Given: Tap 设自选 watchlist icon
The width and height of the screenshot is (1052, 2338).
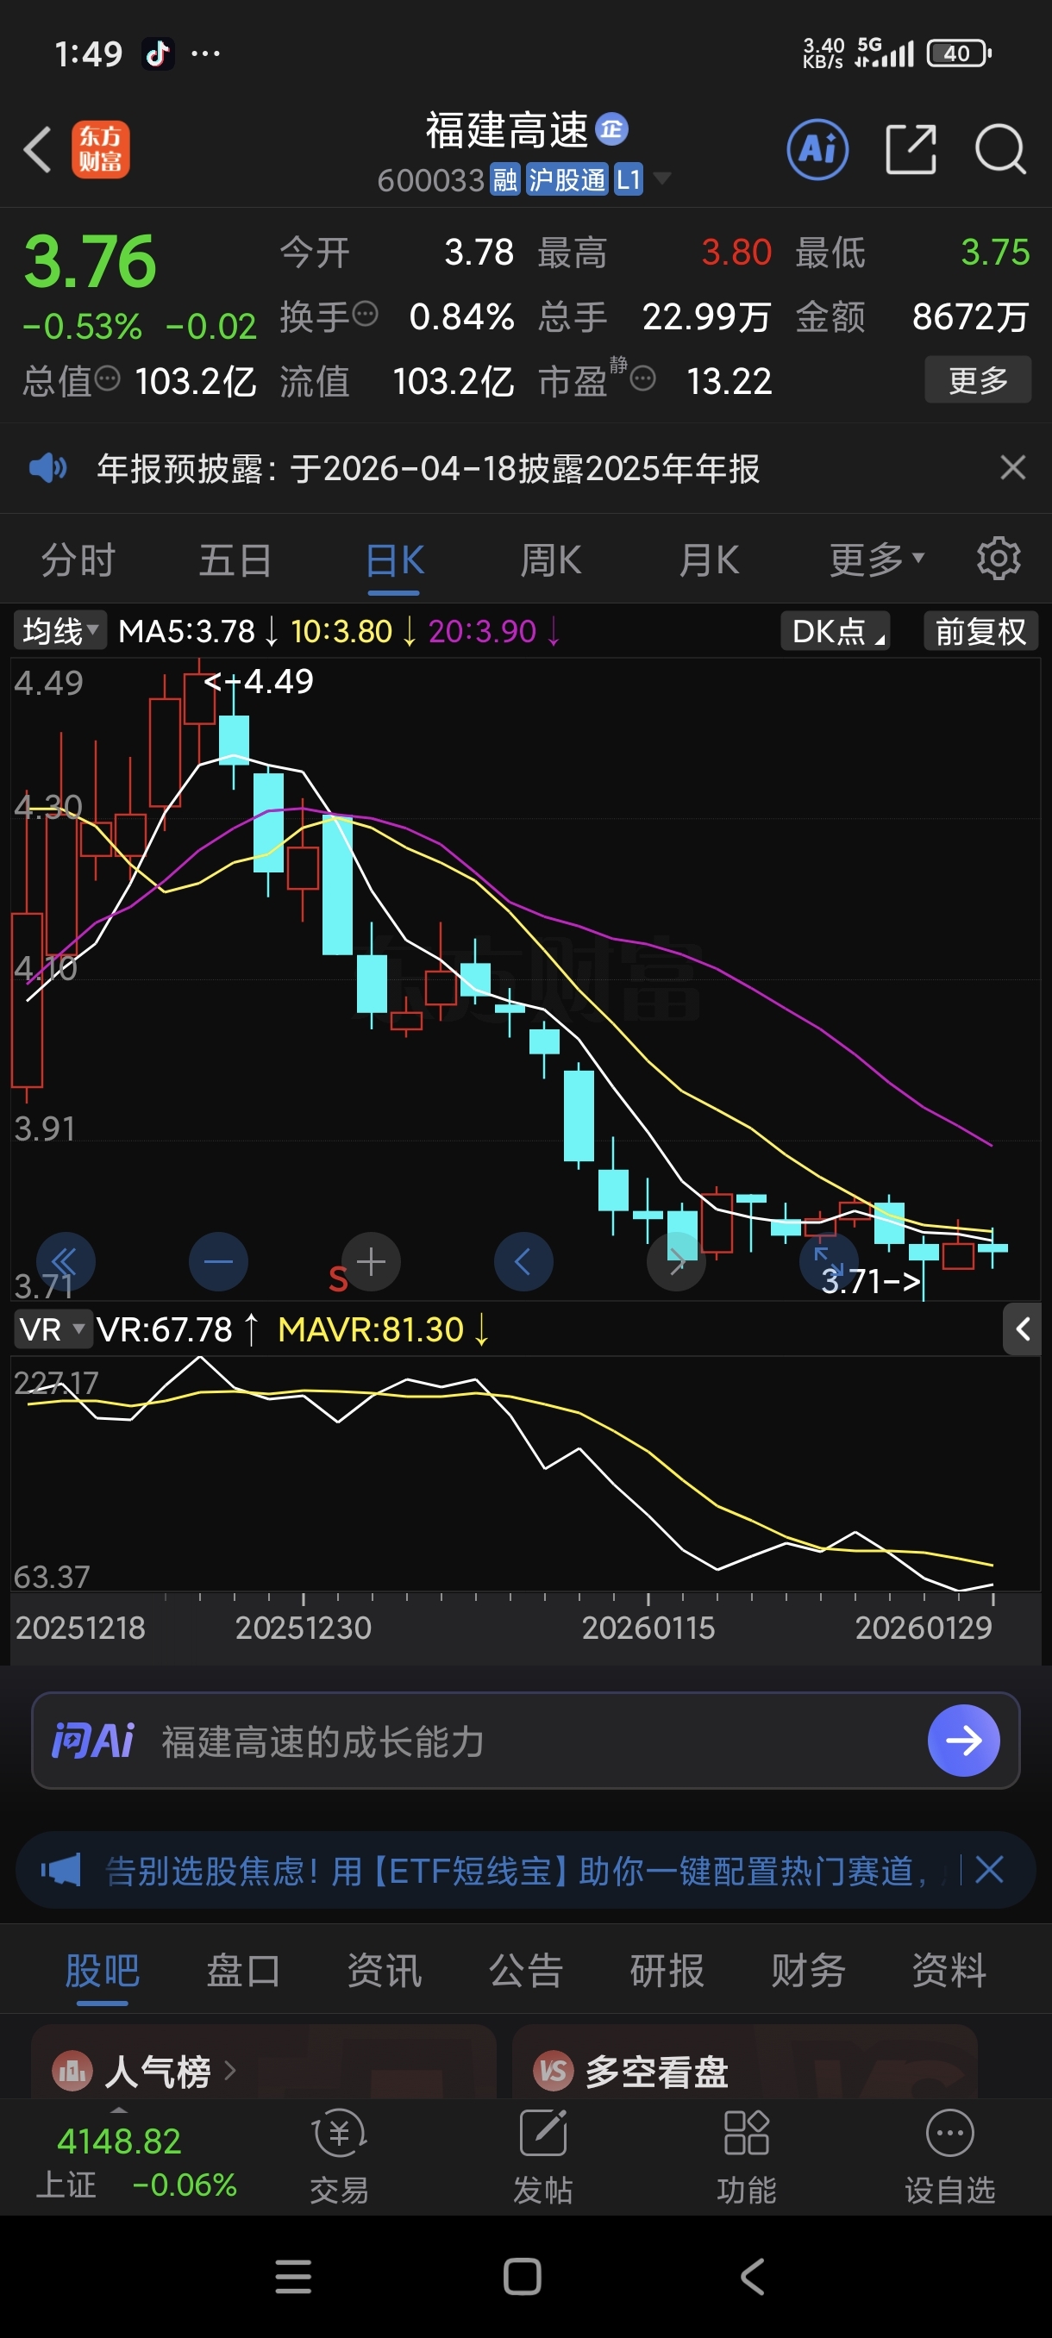Looking at the screenshot, I should (949, 2156).
